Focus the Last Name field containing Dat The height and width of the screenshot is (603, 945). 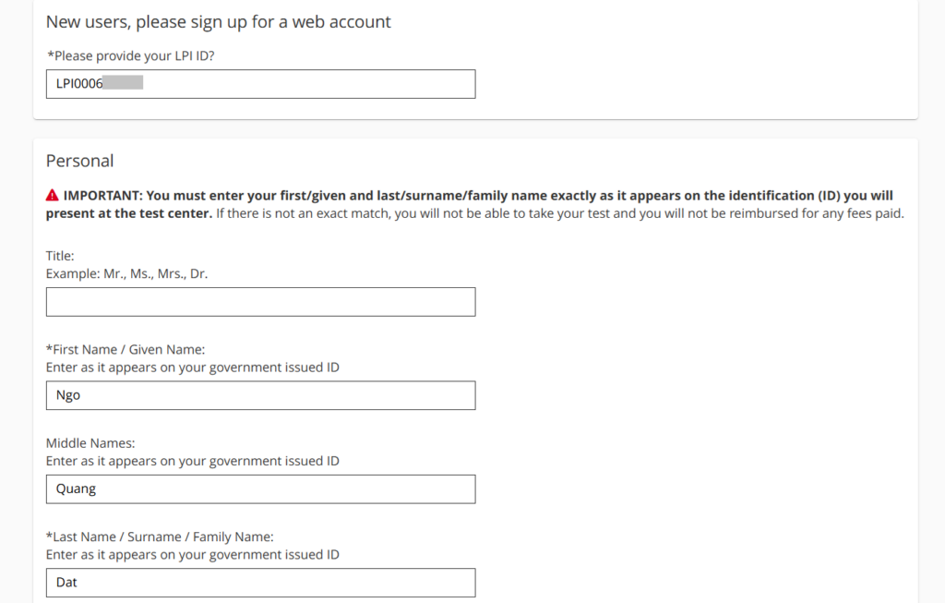(260, 583)
